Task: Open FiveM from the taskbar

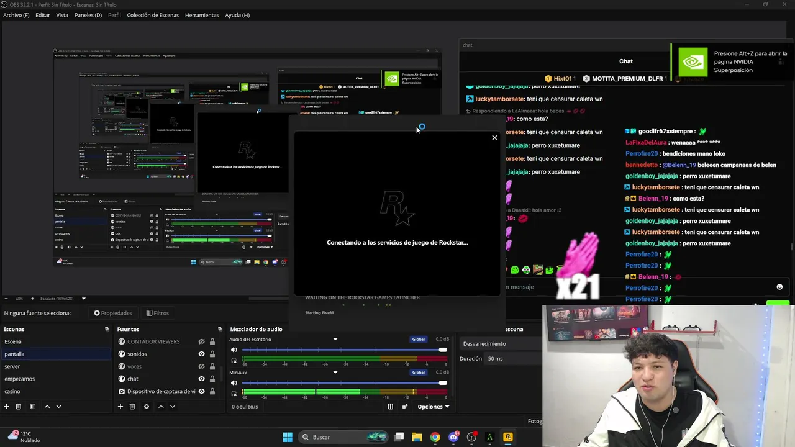Action: (x=489, y=437)
